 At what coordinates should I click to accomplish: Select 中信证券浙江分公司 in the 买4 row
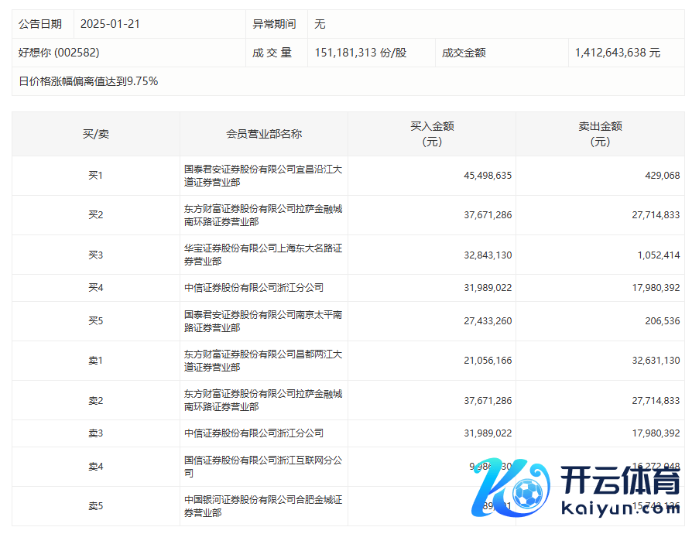click(x=254, y=288)
